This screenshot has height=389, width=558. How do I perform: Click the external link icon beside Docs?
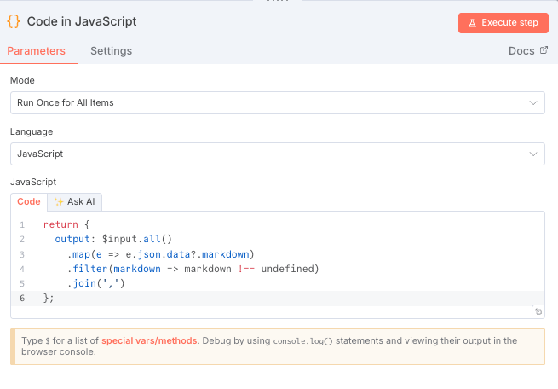coord(544,50)
